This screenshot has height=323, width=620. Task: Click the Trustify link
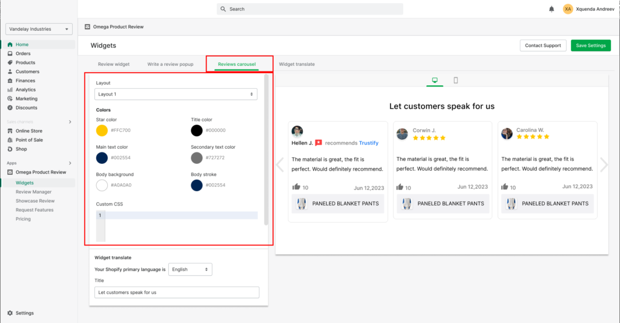pyautogui.click(x=369, y=143)
